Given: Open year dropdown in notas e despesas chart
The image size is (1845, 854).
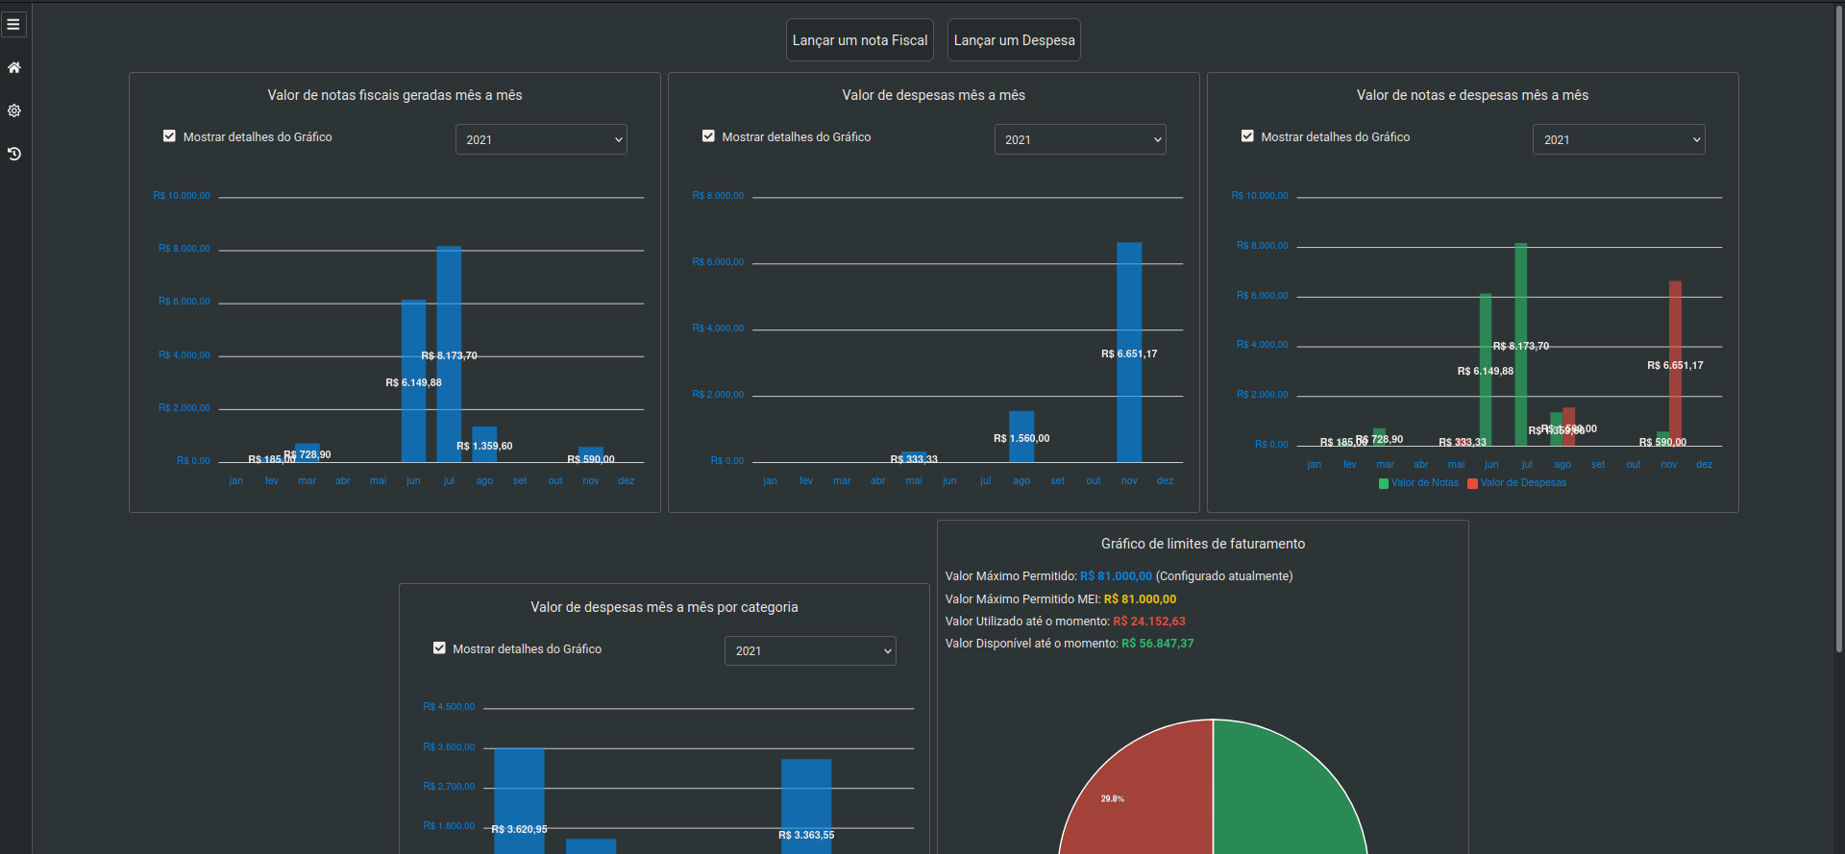Looking at the screenshot, I should [1619, 139].
